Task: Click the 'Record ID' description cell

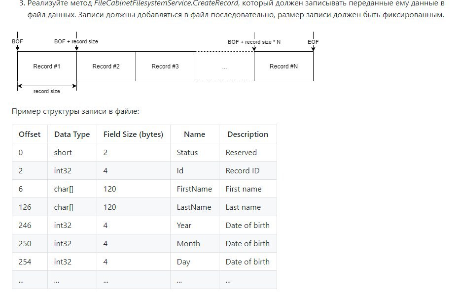Action: pos(247,170)
